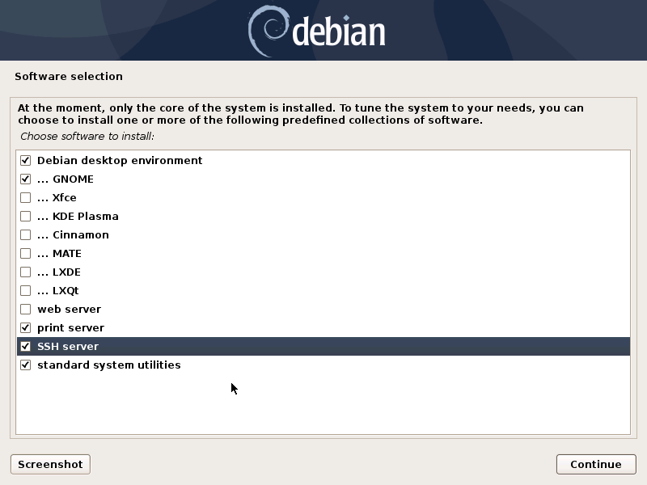This screenshot has width=647, height=485.
Task: Click the Continue button
Action: [596, 464]
